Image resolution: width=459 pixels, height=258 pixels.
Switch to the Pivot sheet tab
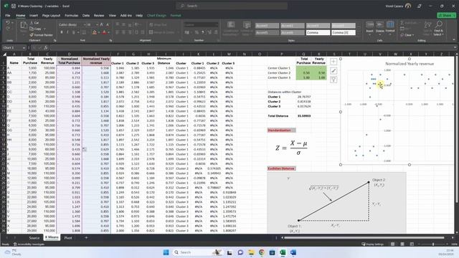click(x=68, y=238)
